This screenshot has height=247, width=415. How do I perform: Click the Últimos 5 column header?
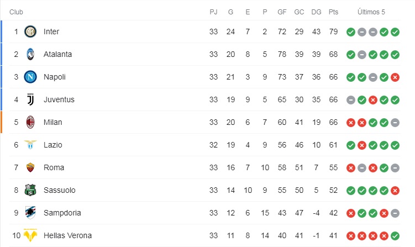(x=371, y=12)
